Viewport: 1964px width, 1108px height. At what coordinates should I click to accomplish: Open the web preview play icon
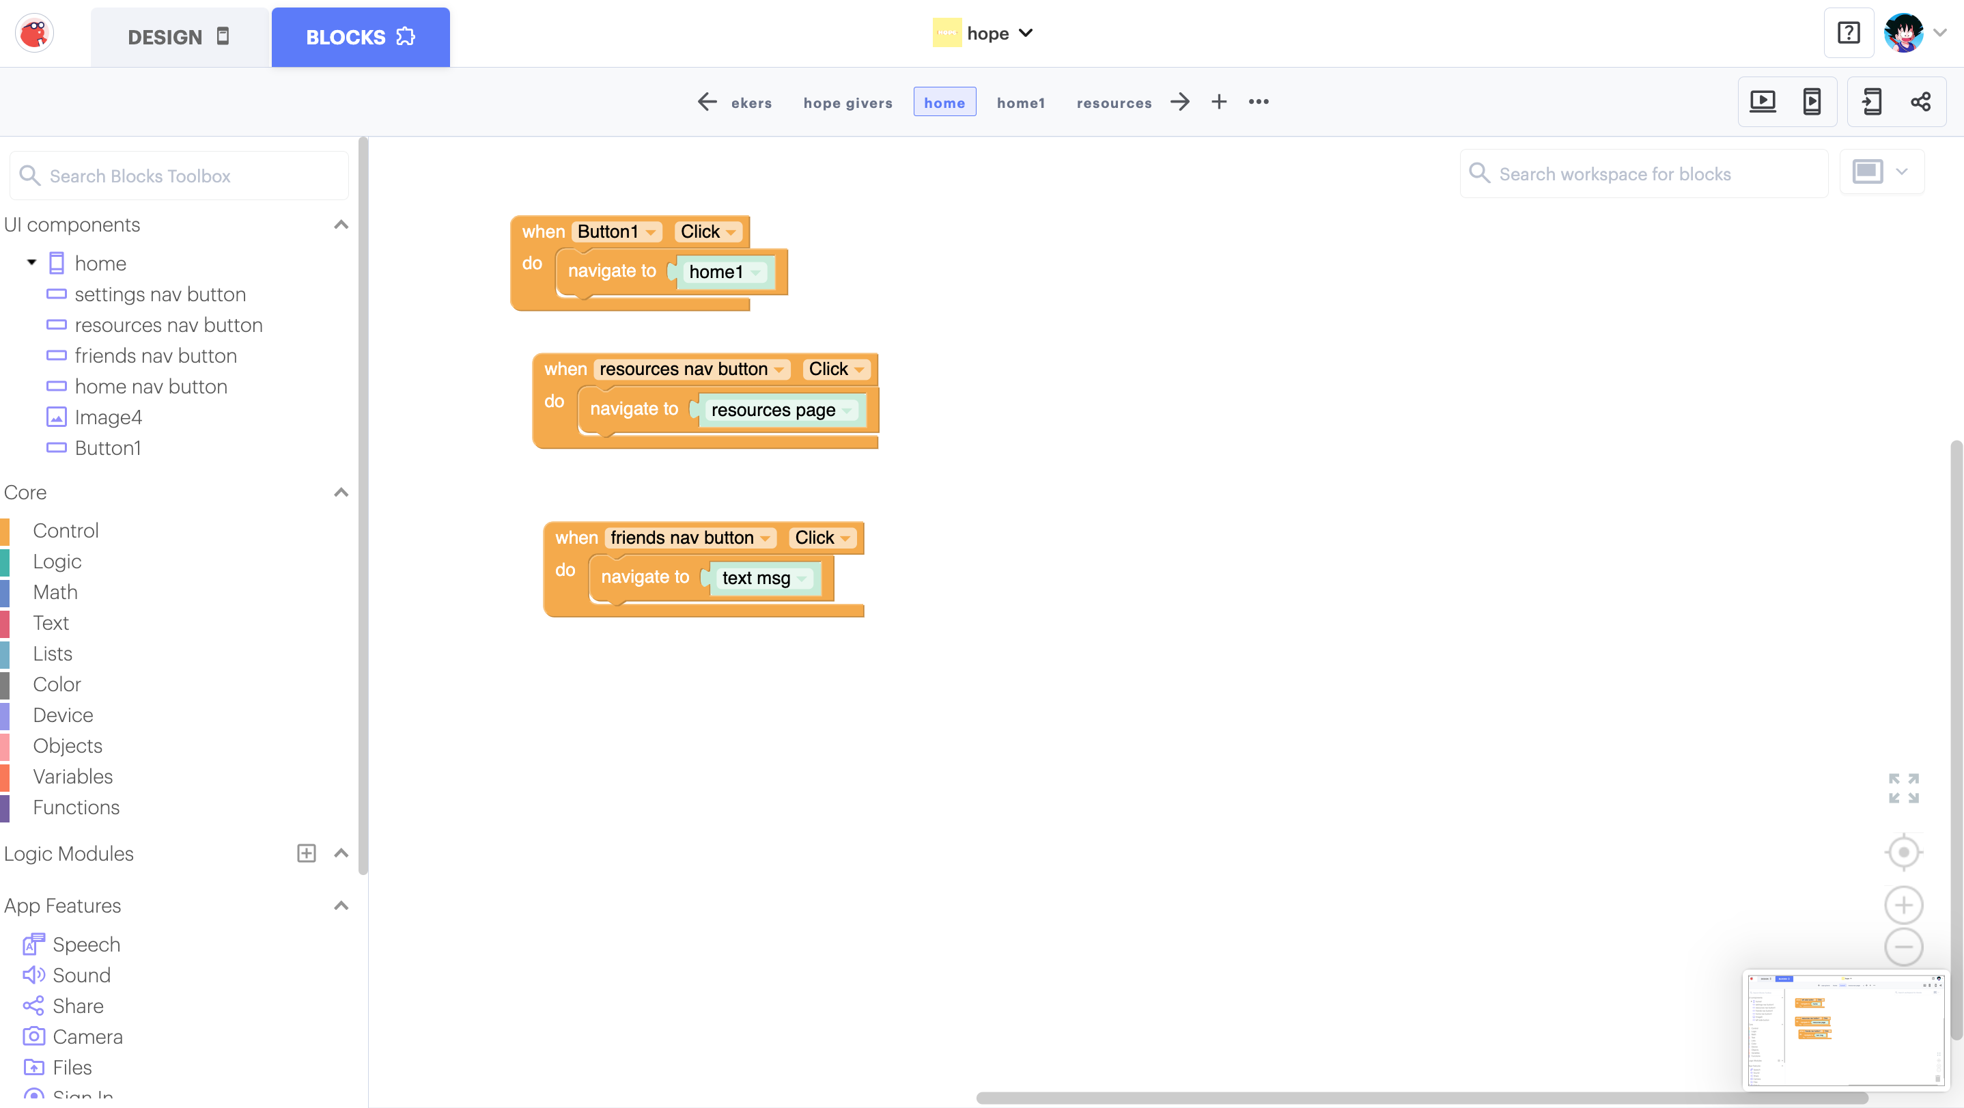[x=1762, y=101]
